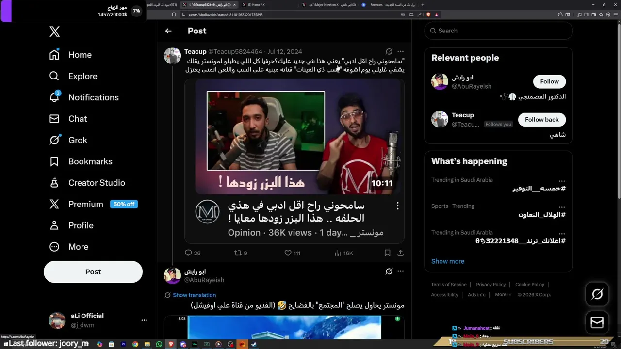Open Discord from the taskbar
The image size is (621, 349).
183,344
